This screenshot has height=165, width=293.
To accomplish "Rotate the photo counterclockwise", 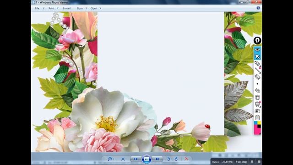I will (x=168, y=159).
